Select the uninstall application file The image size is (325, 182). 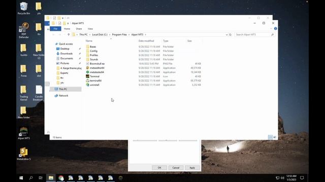(x=94, y=85)
